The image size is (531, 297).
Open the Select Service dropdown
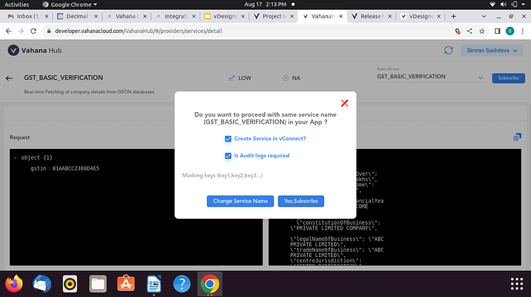pyautogui.click(x=430, y=77)
